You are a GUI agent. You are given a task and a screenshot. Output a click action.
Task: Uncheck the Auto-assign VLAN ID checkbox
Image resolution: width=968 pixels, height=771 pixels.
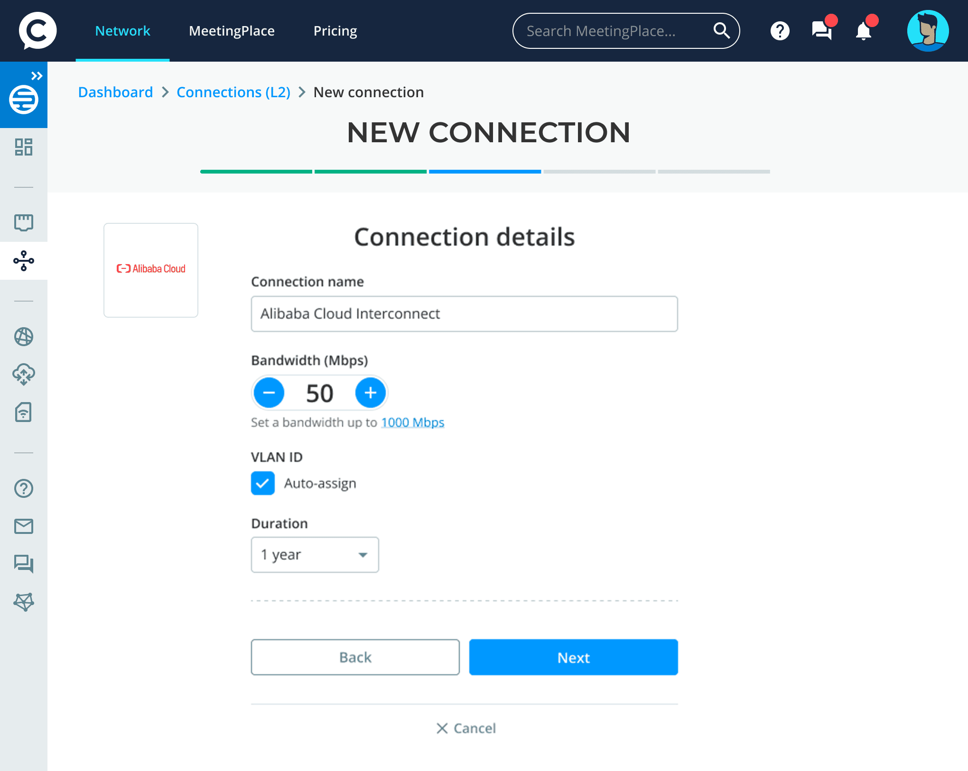[x=263, y=483]
